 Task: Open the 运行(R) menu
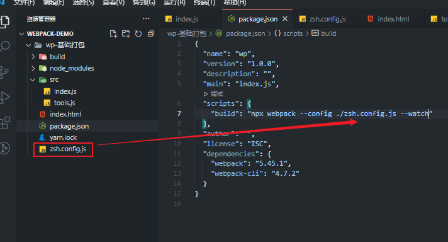click(x=174, y=3)
